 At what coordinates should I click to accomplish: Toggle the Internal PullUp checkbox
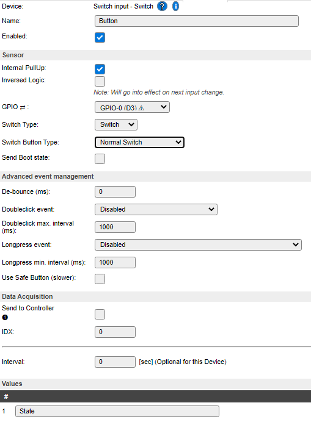(100, 69)
